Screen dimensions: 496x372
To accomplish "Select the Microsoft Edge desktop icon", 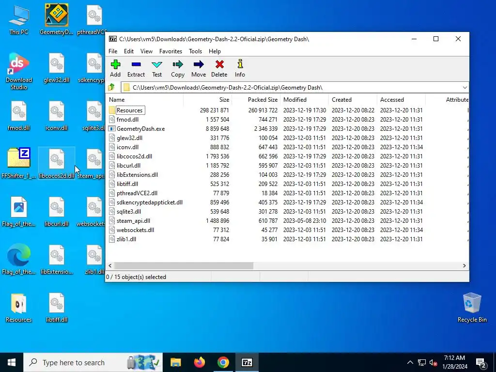I will pos(19,260).
